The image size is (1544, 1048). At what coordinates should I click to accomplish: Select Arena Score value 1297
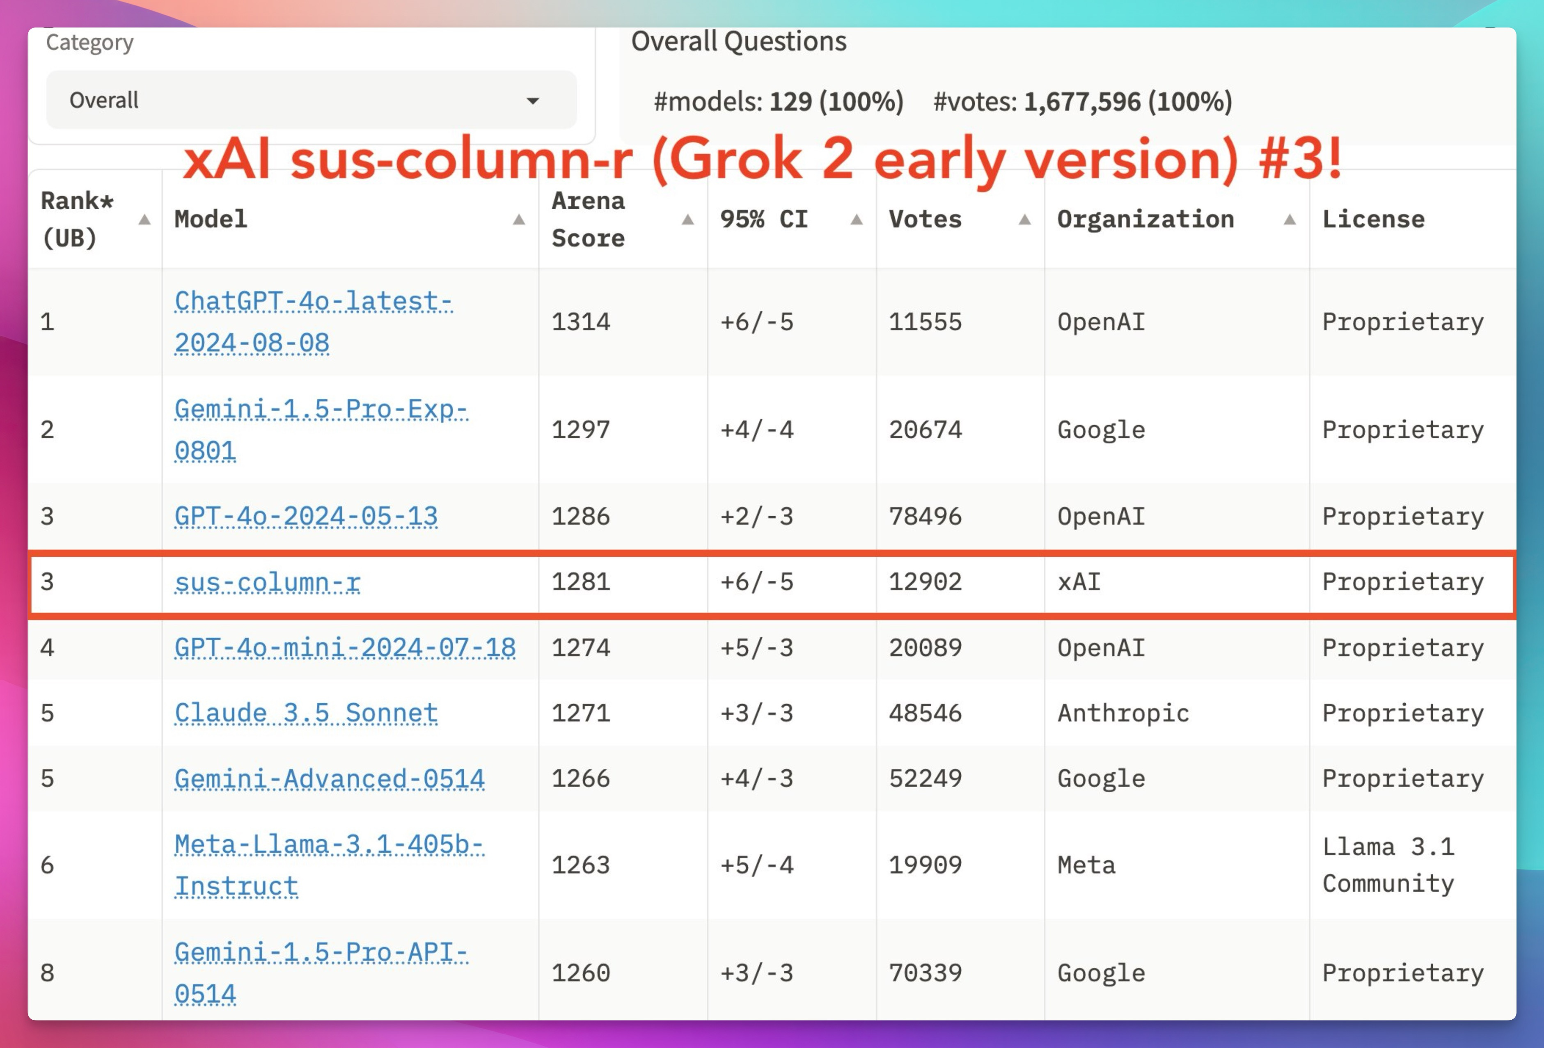(x=581, y=430)
